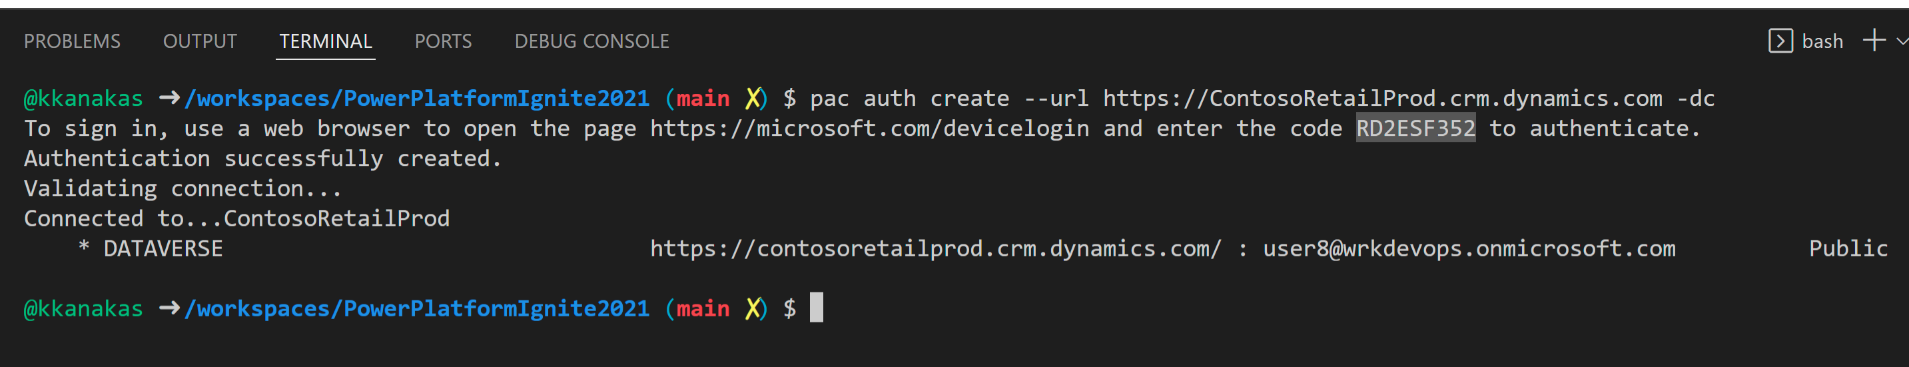The height and width of the screenshot is (367, 1909).
Task: Click the ContosoRetailProd URL in the pac command
Action: click(1382, 99)
